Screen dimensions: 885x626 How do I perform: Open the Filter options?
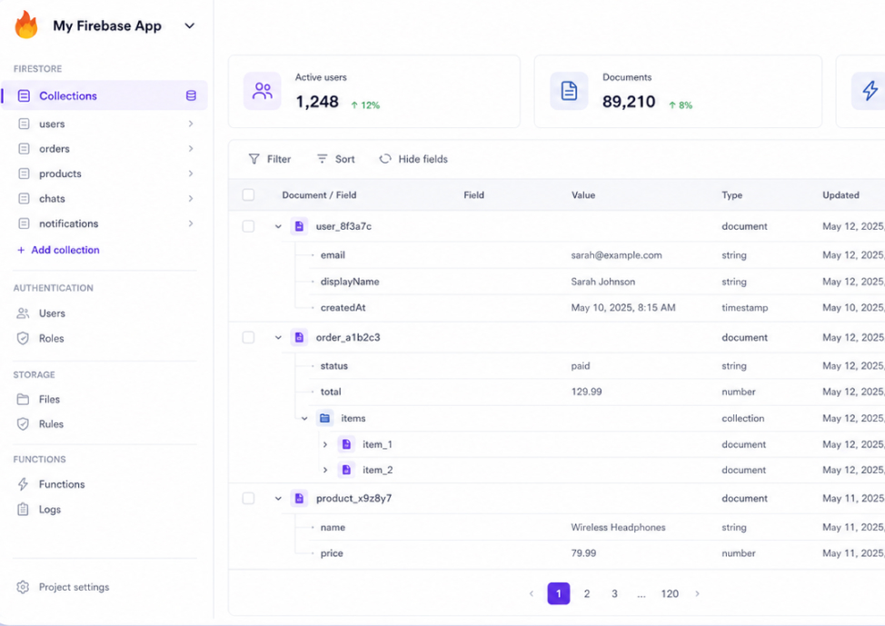click(x=270, y=159)
